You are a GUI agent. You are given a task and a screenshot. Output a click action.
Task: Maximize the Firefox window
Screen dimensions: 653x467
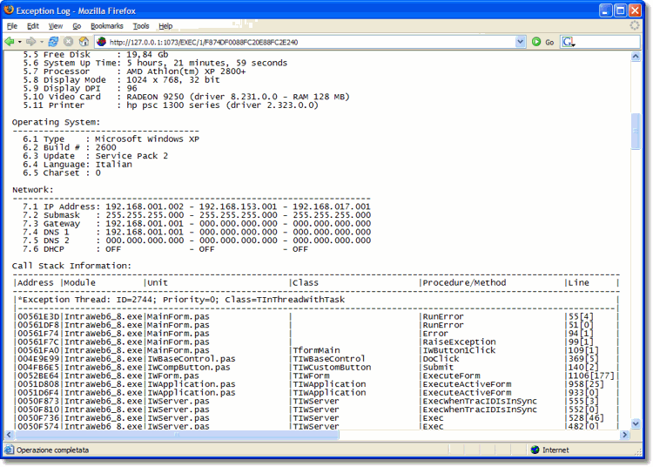click(x=620, y=10)
